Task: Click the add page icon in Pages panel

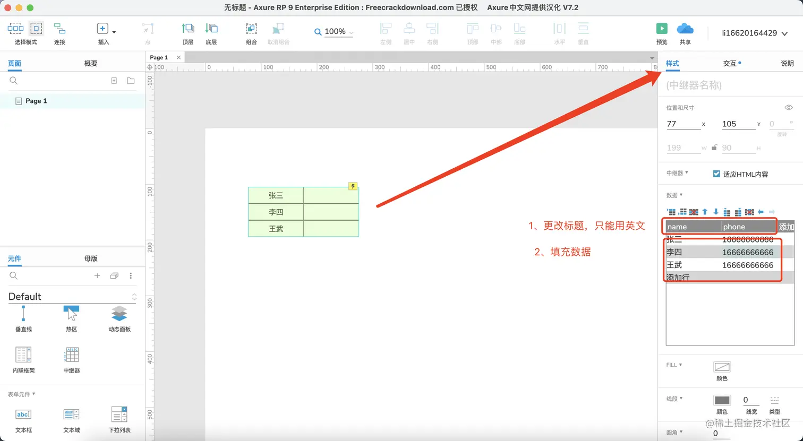Action: click(114, 81)
